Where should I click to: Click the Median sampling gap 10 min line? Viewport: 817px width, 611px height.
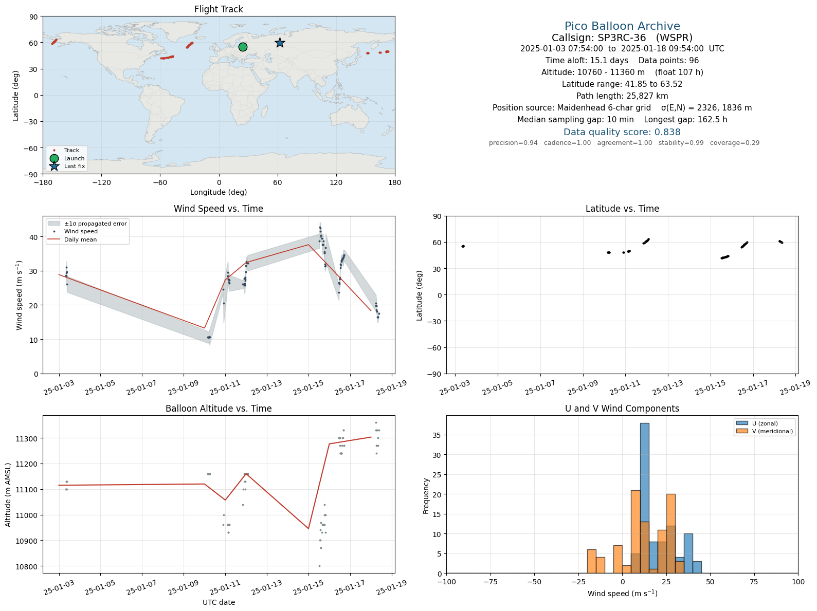(622, 120)
